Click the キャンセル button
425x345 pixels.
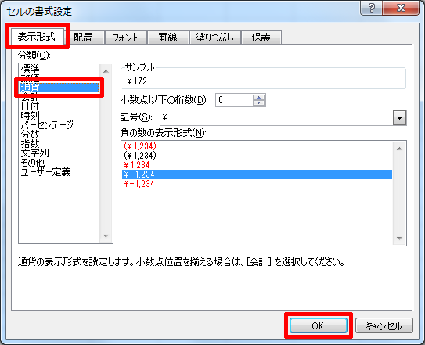tap(384, 325)
